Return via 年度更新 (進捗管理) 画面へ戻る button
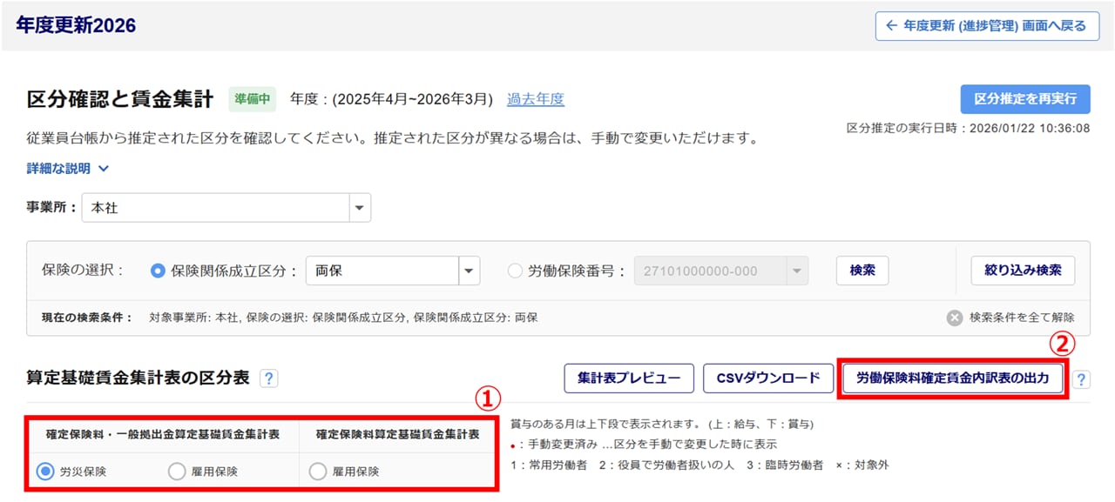 pos(986,26)
